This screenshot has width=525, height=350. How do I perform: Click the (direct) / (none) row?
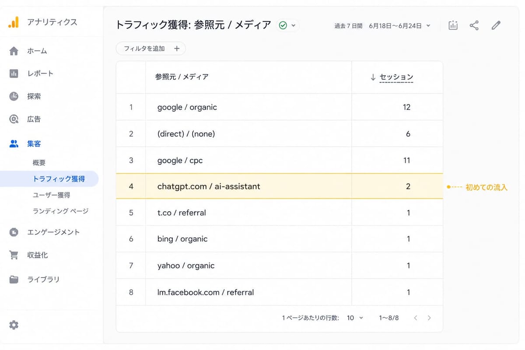tap(279, 134)
